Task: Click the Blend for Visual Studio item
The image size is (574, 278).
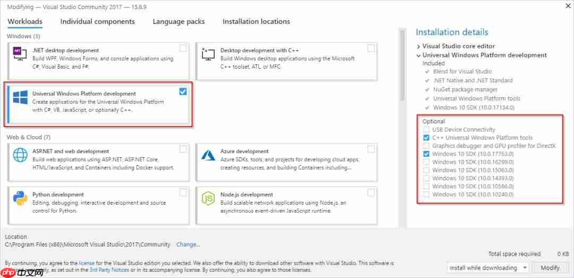Action: tap(462, 71)
